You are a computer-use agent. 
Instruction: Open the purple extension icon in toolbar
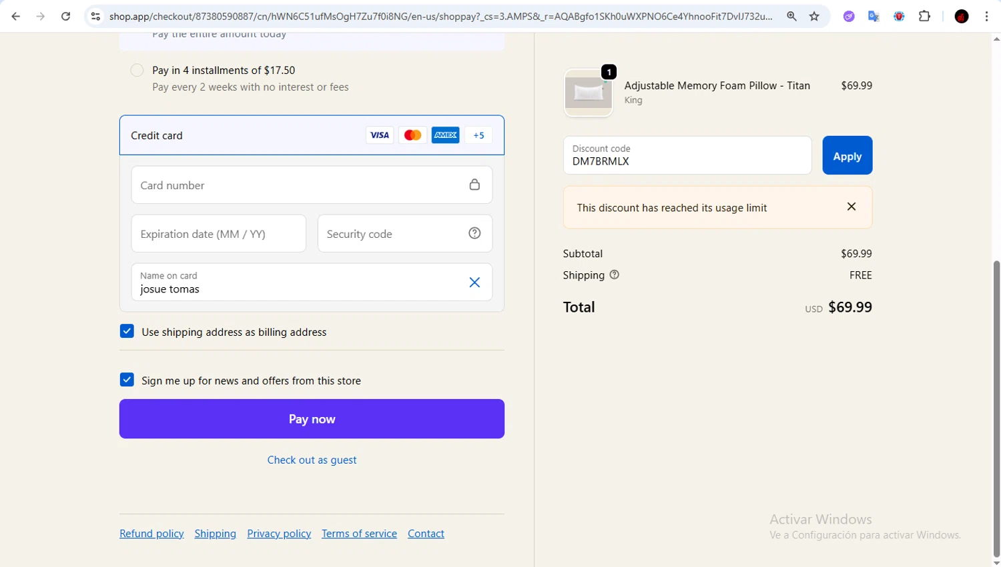click(x=849, y=16)
